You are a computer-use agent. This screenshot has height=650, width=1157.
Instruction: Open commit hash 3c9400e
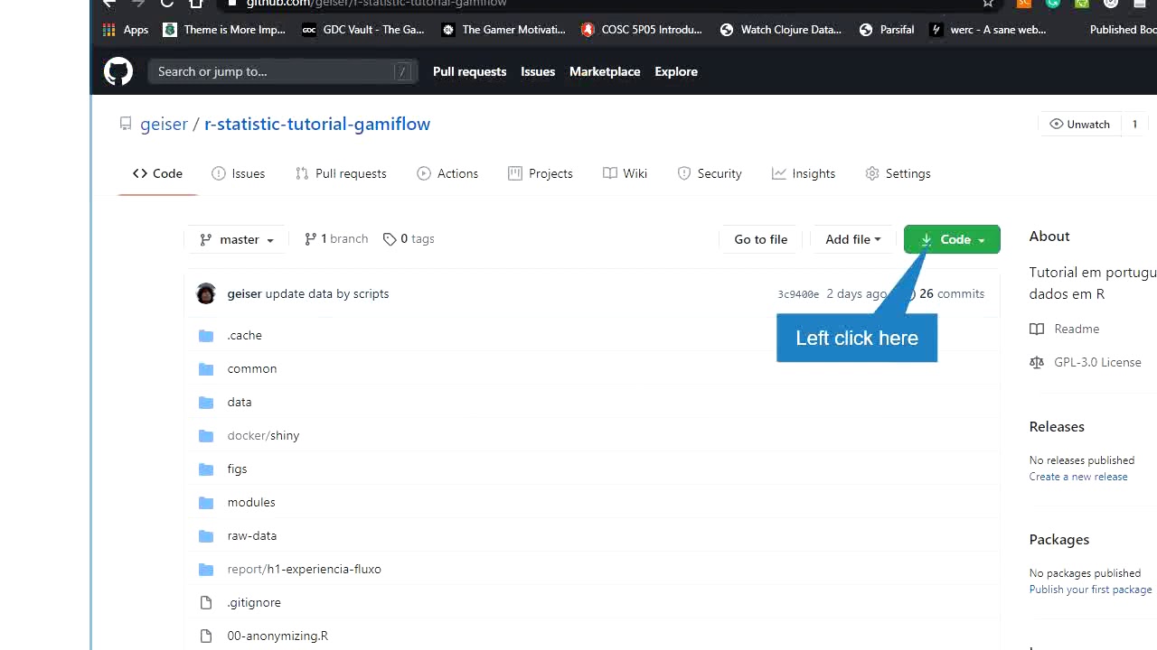click(x=798, y=294)
